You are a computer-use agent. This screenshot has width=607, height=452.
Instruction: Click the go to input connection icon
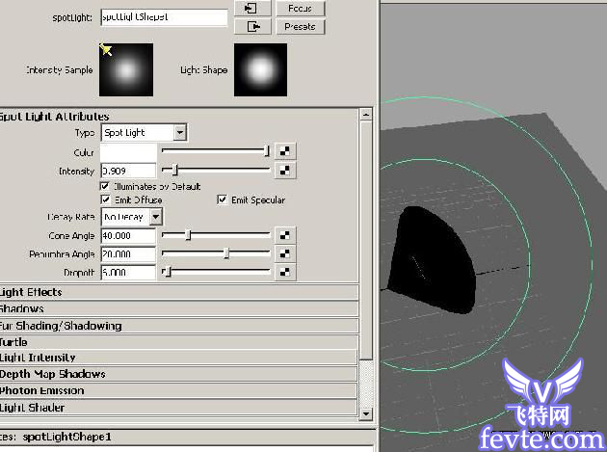(x=251, y=8)
